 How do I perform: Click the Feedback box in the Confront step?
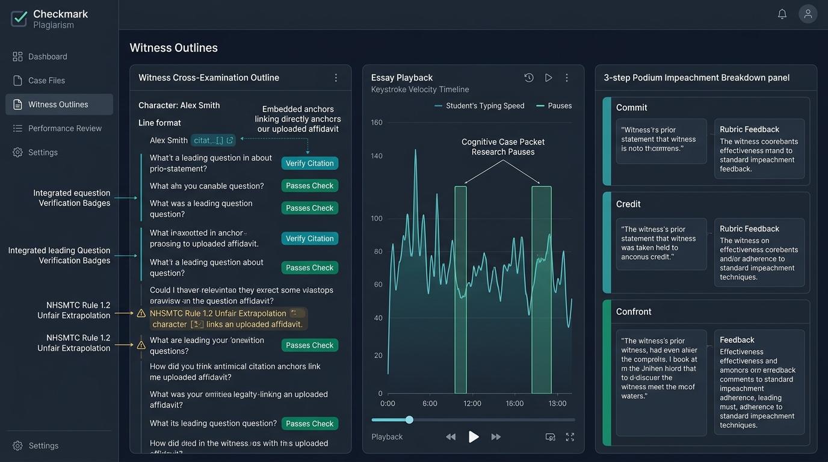(x=759, y=382)
